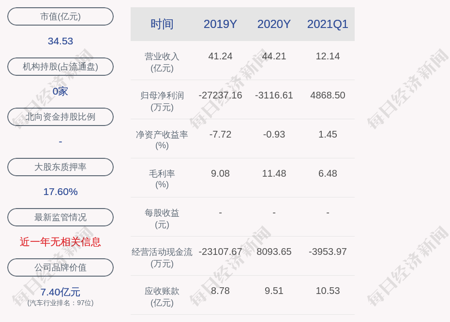
Task: Click the 2019Y column header
Action: pyautogui.click(x=221, y=24)
